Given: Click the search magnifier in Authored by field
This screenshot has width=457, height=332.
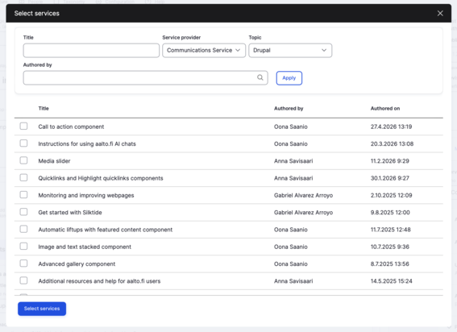Looking at the screenshot, I should point(260,77).
